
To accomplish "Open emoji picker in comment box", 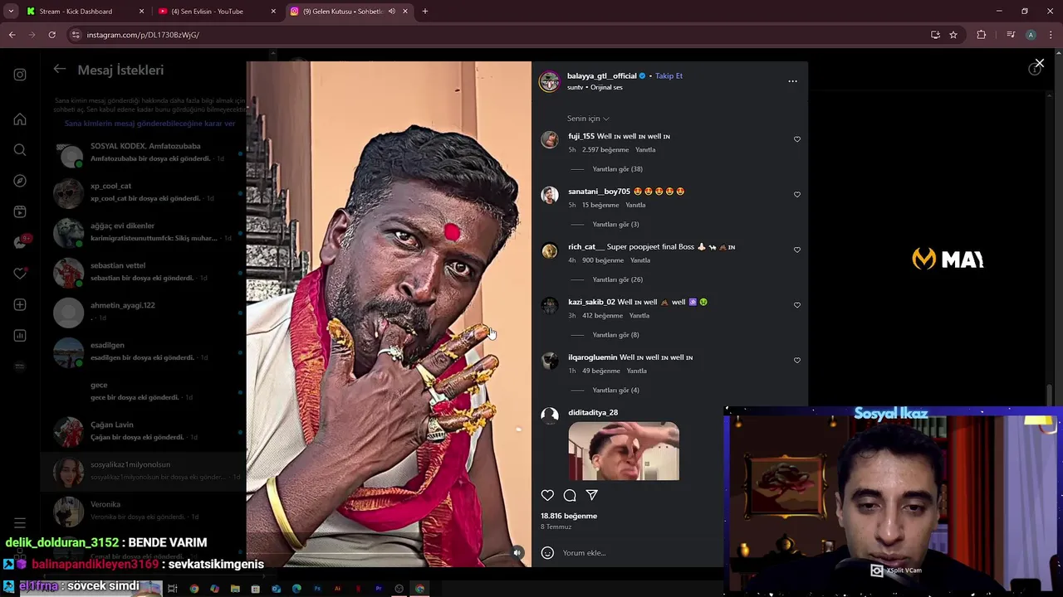I will [x=547, y=553].
